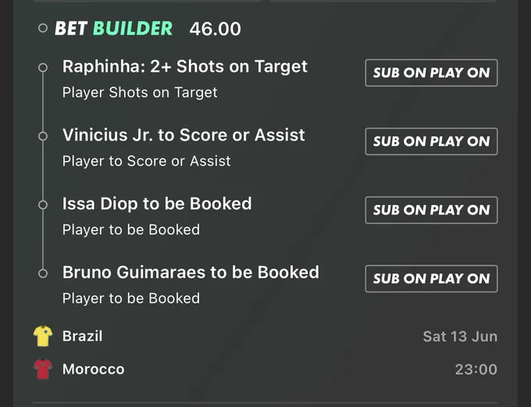
Task: Open Raphinha: 2+ Shots on Target selection
Action: point(185,66)
